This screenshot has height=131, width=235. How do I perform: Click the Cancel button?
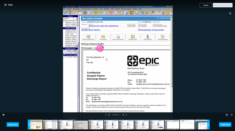pyautogui.click(x=206, y=5)
